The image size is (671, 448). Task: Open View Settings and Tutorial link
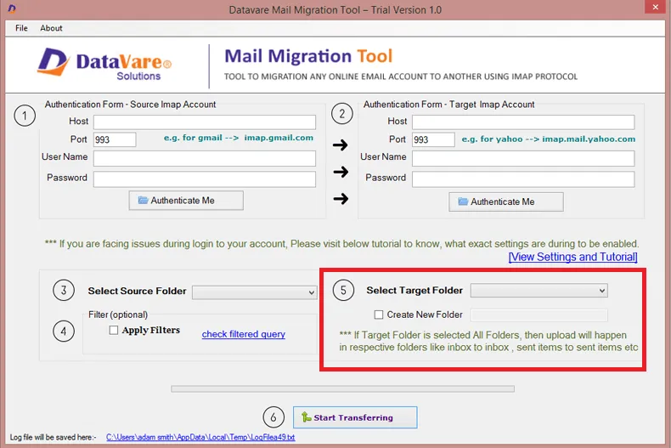[x=573, y=257]
